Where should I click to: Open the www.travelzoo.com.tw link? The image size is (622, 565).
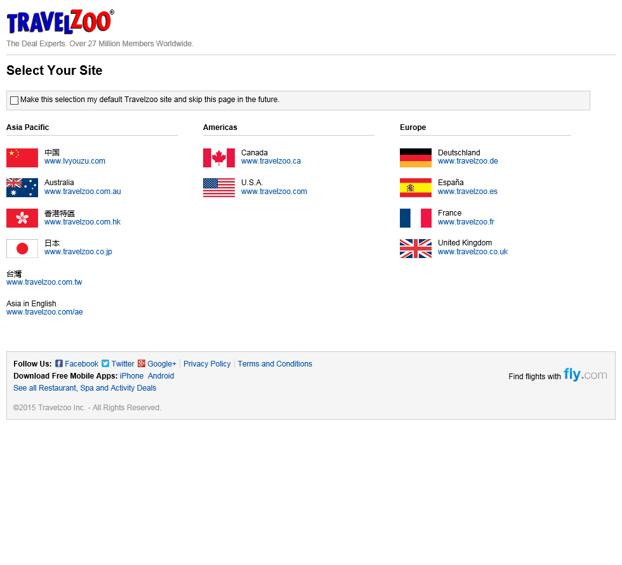44,282
